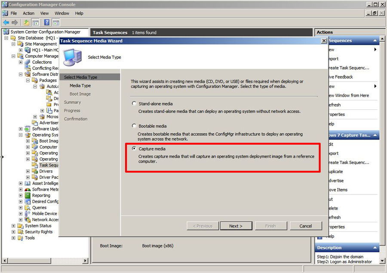The width and height of the screenshot is (387, 273).
Task: Click the Software Metering node icon
Action: (28, 189)
